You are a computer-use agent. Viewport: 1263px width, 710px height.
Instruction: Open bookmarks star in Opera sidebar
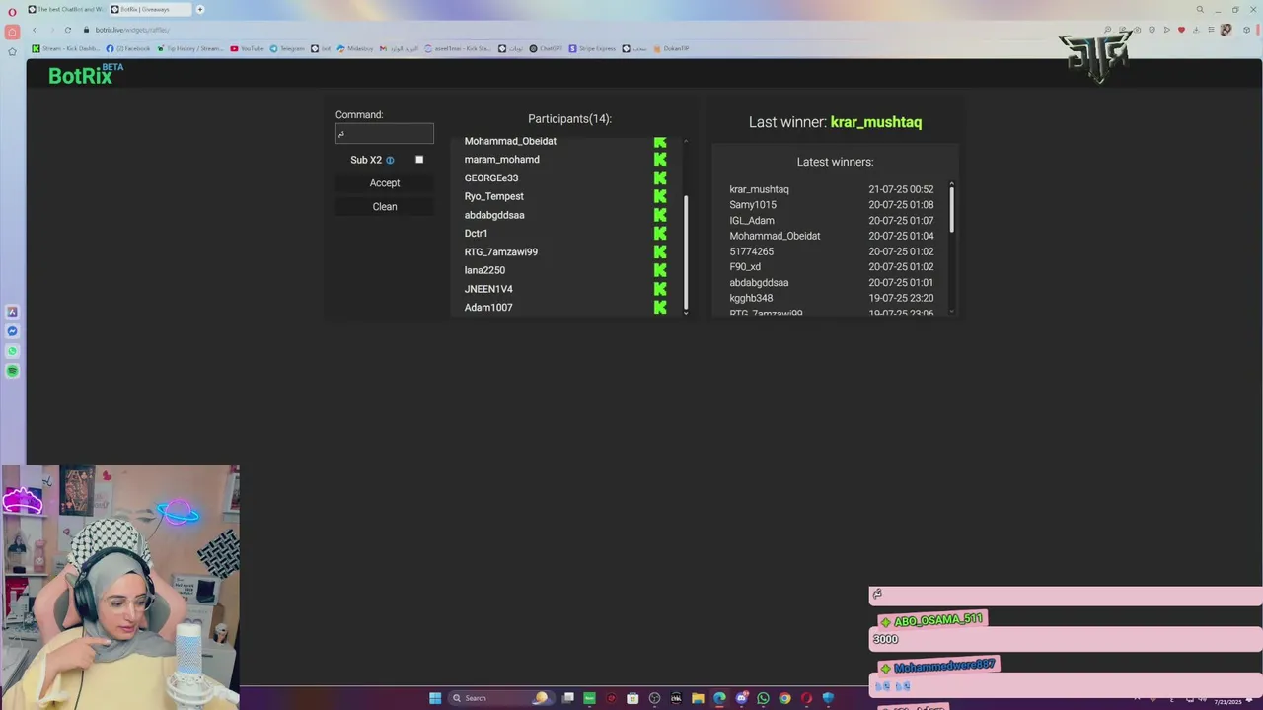point(12,51)
